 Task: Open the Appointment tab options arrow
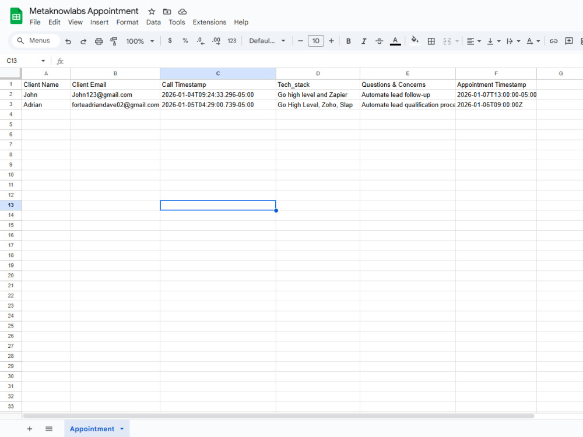(122, 429)
